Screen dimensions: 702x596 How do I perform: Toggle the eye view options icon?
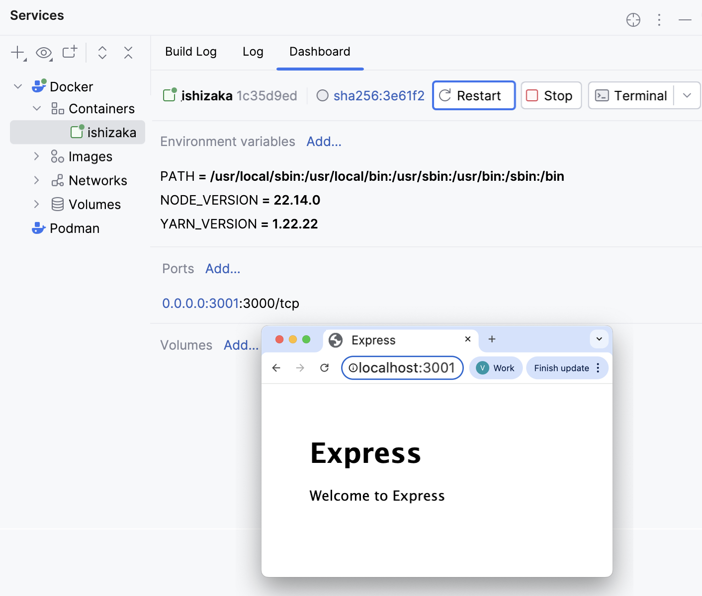[44, 53]
